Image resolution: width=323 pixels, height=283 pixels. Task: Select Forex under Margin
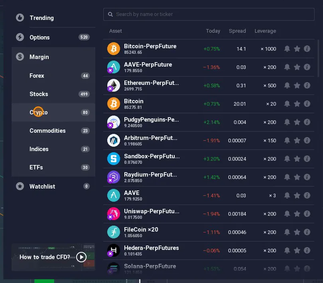point(53,76)
